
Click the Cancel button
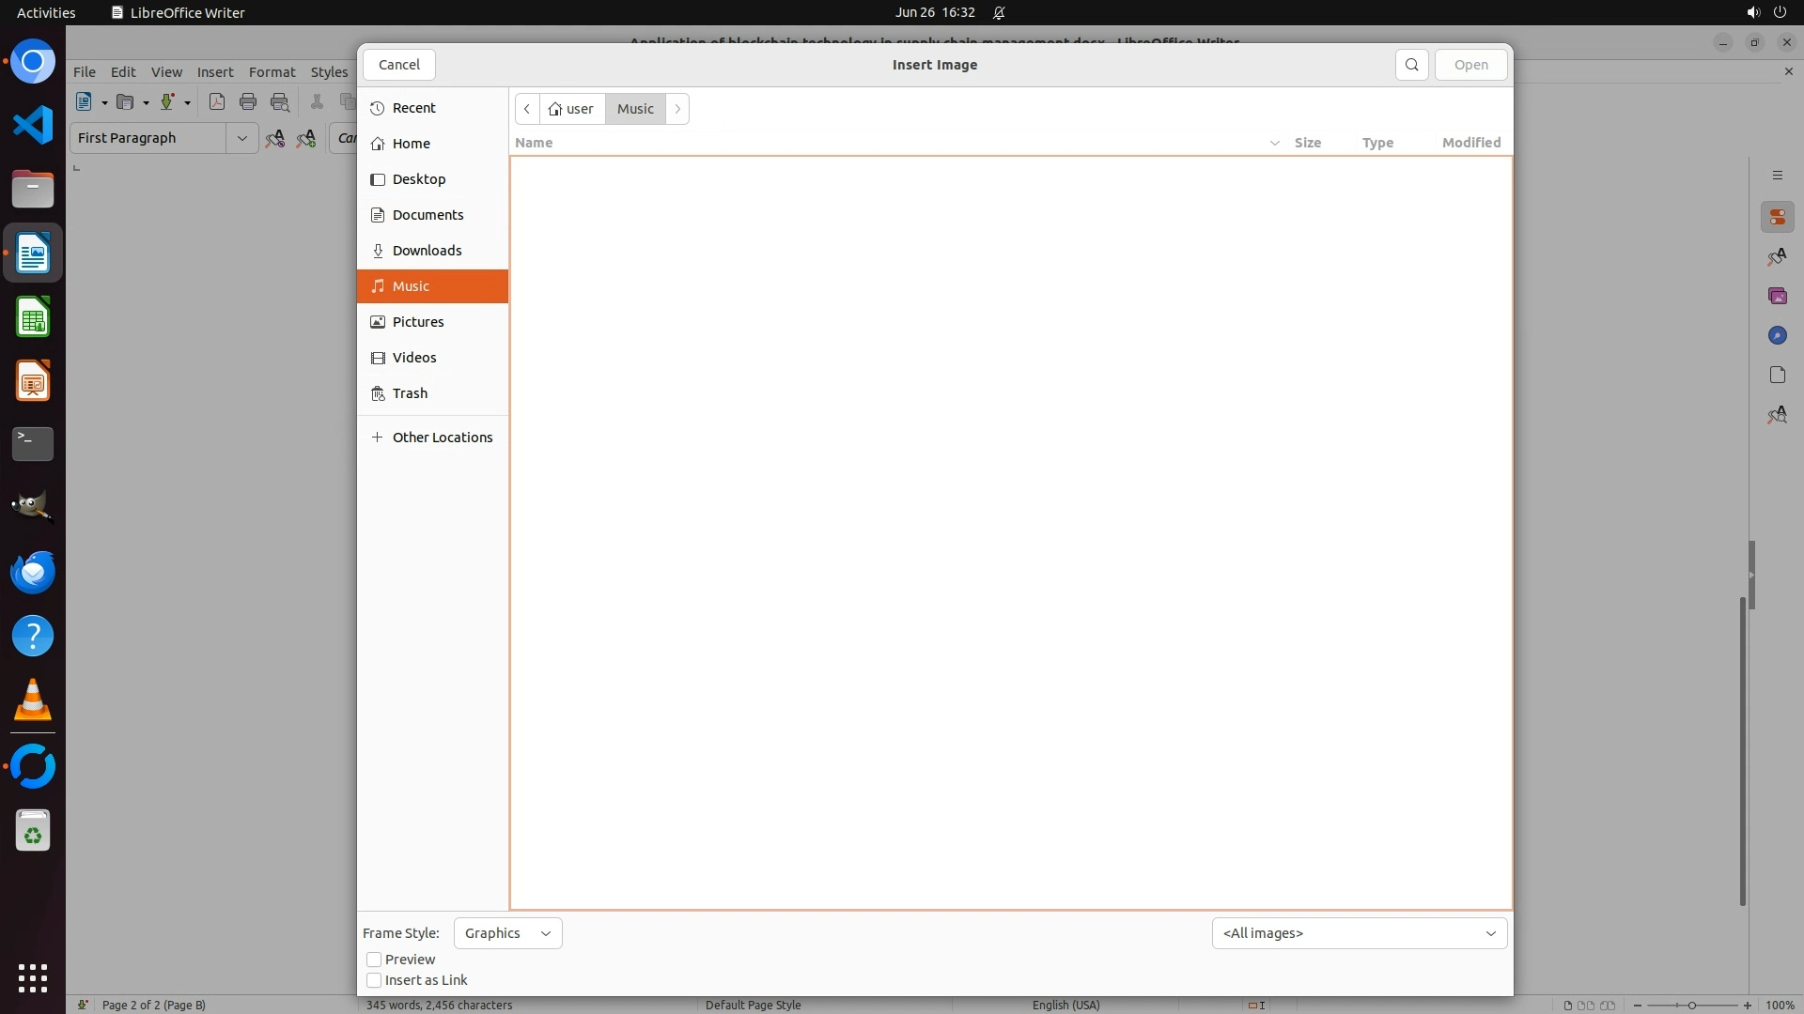pyautogui.click(x=399, y=65)
